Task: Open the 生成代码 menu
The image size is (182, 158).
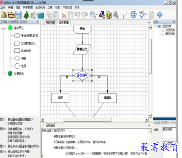Action: point(40,8)
